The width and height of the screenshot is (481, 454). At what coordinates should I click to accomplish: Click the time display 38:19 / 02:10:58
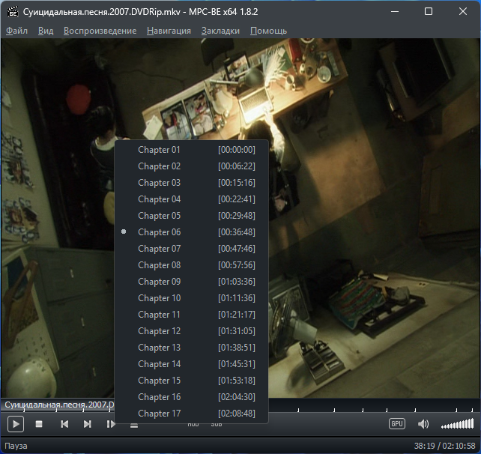[x=444, y=446]
